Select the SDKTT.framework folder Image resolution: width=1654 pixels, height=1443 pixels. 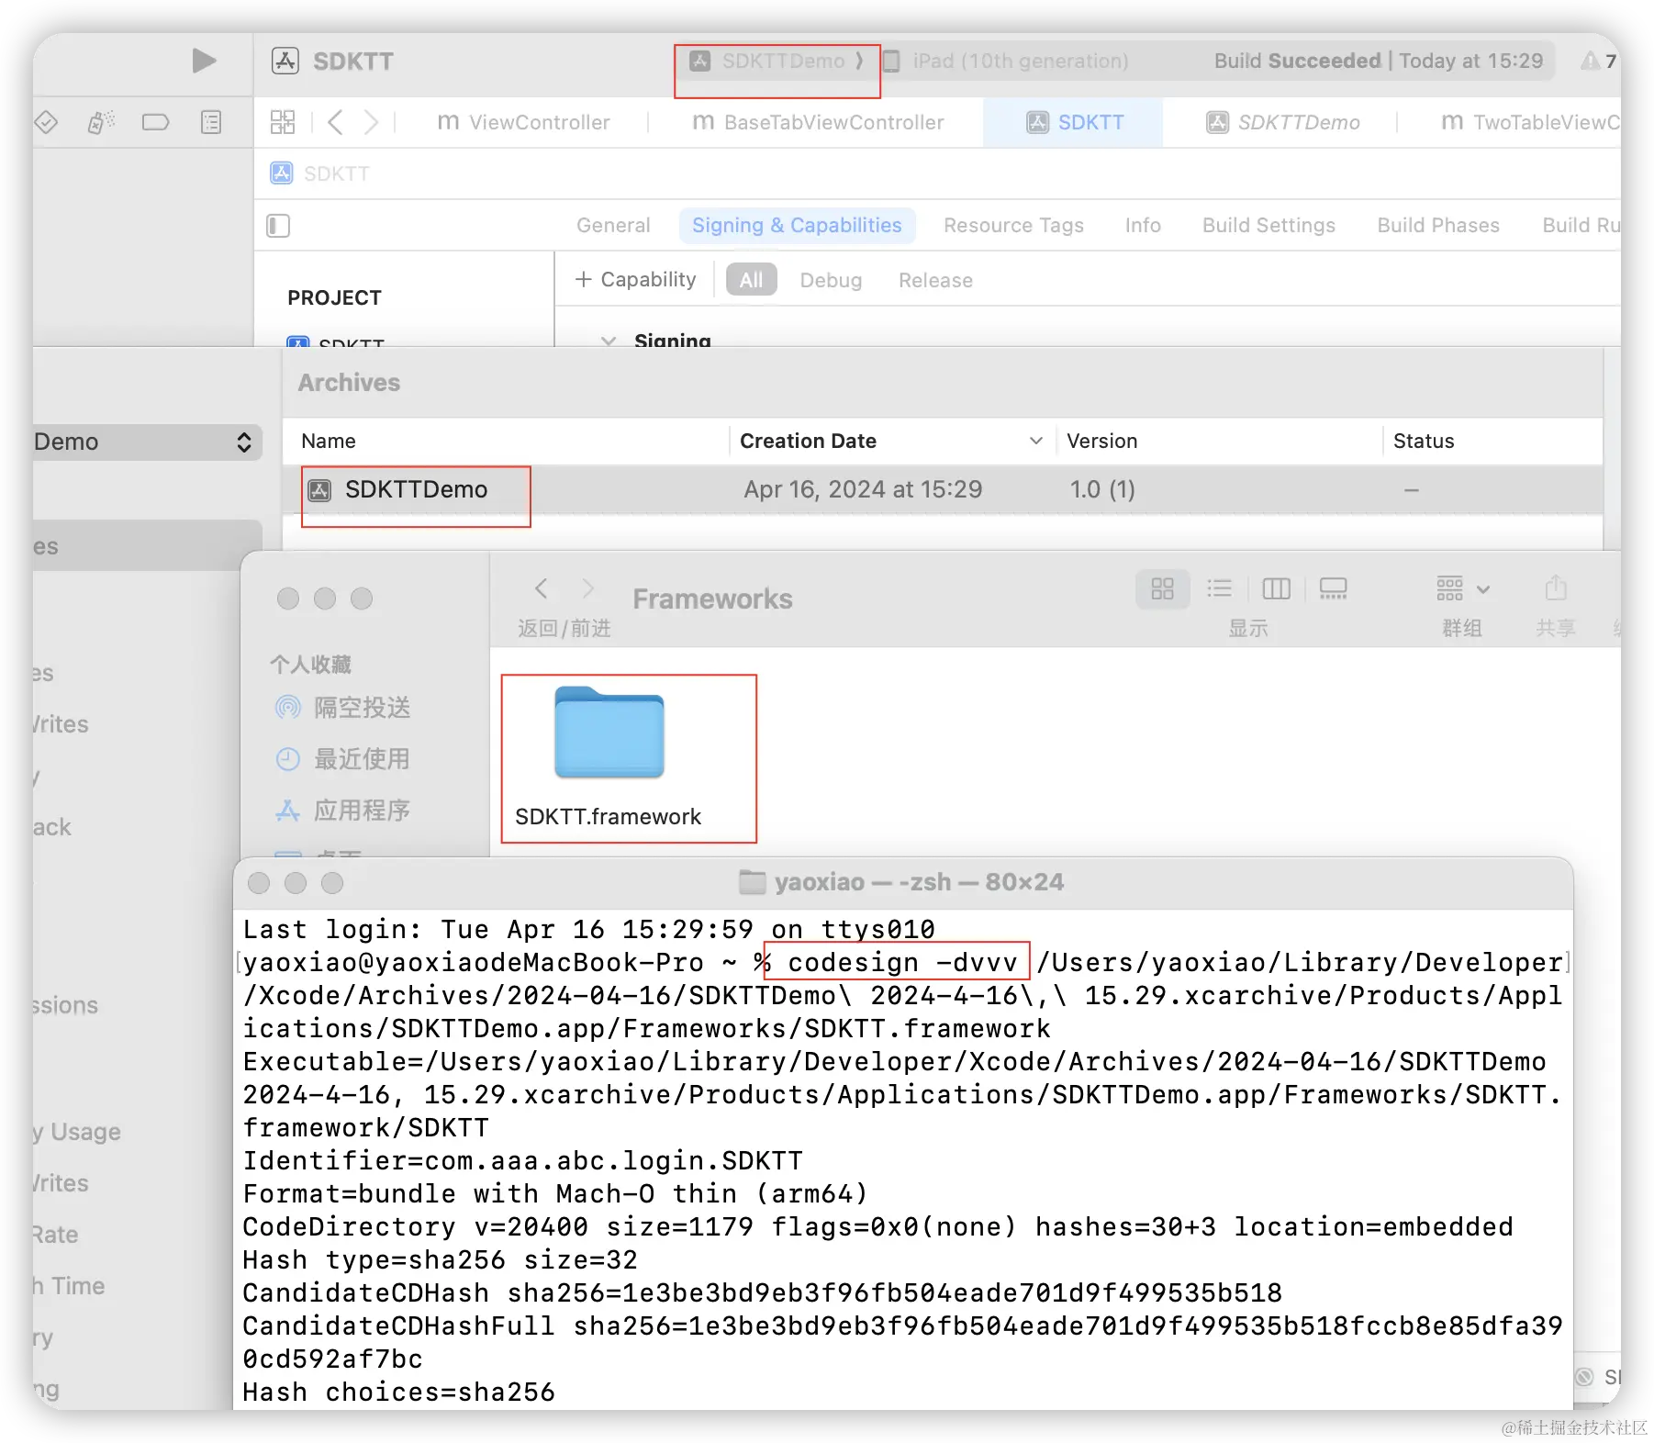point(609,757)
